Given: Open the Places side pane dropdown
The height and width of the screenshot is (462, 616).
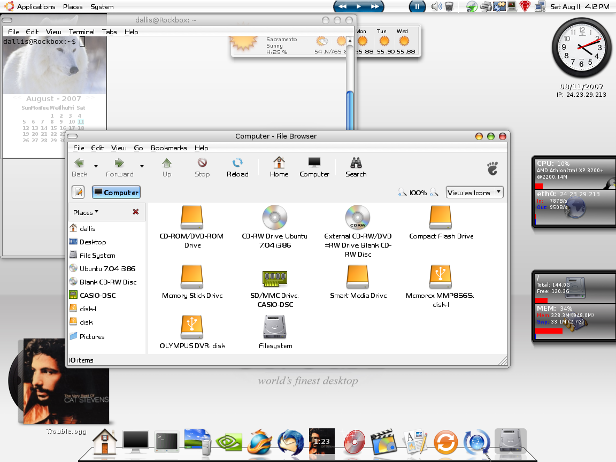Looking at the screenshot, I should 86,212.
